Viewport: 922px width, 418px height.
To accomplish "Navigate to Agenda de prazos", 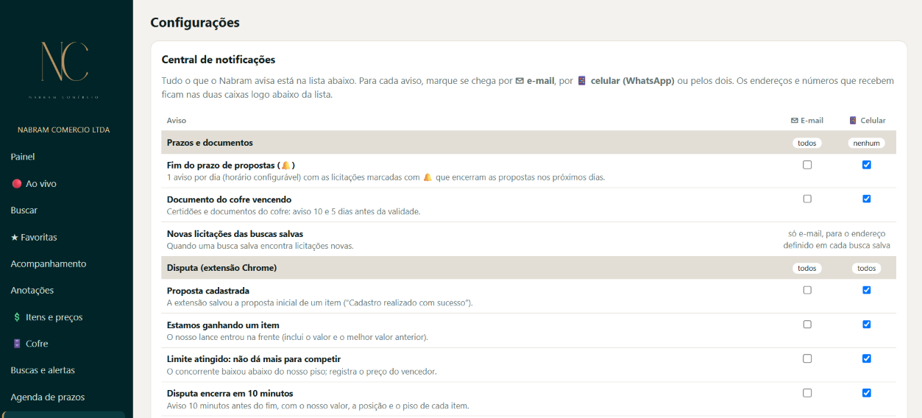I will tap(48, 397).
